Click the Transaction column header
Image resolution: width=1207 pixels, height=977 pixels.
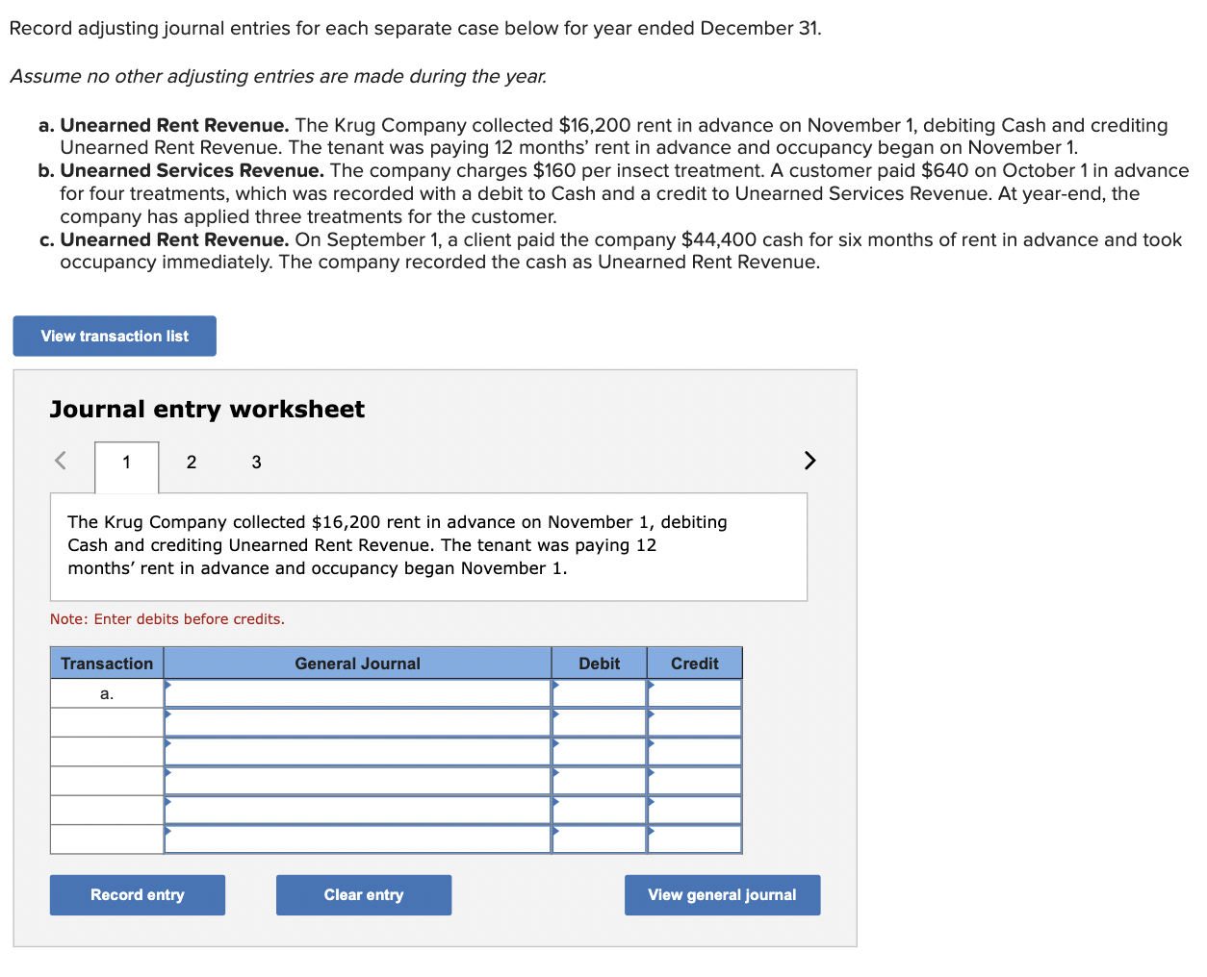(x=106, y=663)
